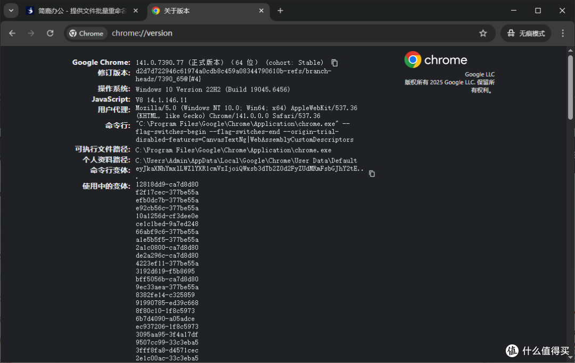Image resolution: width=575 pixels, height=363 pixels.
Task: Open the Chrome three-dot menu
Action: pos(563,33)
